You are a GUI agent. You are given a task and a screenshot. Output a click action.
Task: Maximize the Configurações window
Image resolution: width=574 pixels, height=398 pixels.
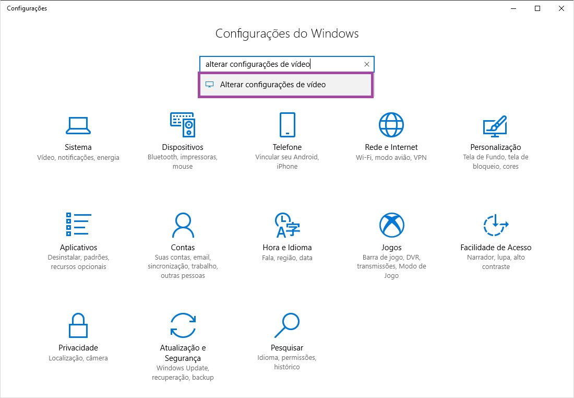click(x=537, y=8)
